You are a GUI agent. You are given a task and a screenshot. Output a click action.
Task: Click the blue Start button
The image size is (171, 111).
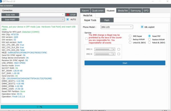coord(125,63)
